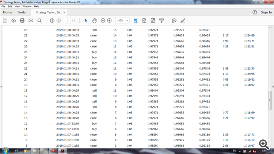
Task: Zoom out with minus icon
Action: coord(103,20)
